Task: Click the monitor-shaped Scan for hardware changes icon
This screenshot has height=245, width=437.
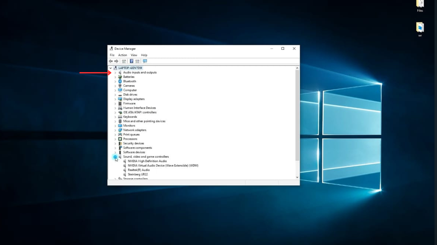Action: [145, 61]
